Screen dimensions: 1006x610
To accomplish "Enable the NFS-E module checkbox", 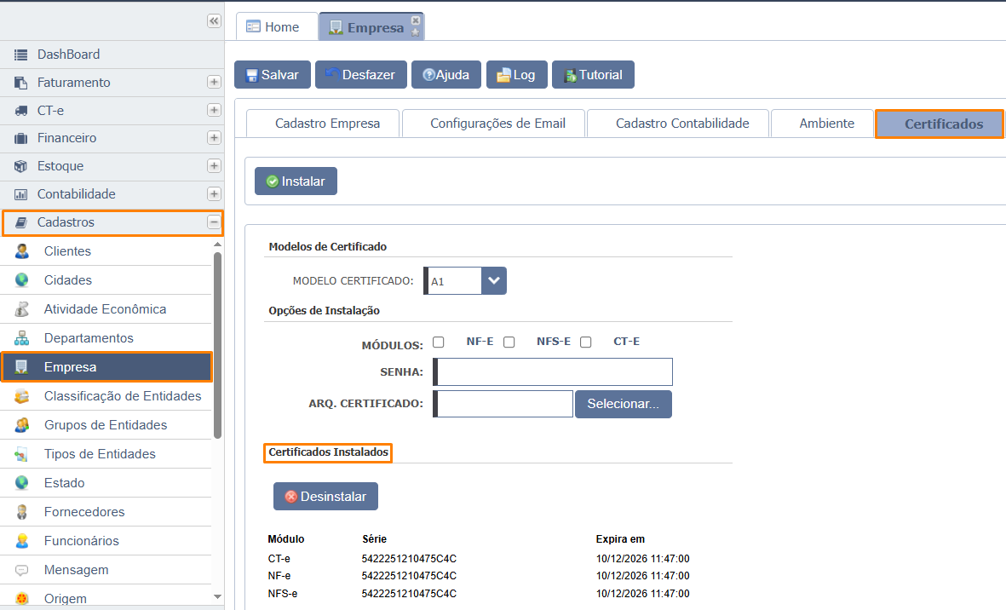I will coord(509,342).
